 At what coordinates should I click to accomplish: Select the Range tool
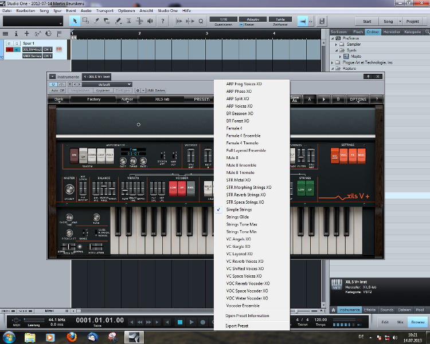coord(85,21)
